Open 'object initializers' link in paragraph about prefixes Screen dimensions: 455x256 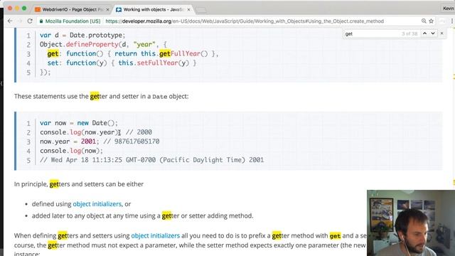155,235
